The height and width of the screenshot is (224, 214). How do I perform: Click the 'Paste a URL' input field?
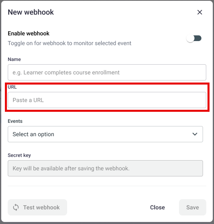pyautogui.click(x=107, y=100)
